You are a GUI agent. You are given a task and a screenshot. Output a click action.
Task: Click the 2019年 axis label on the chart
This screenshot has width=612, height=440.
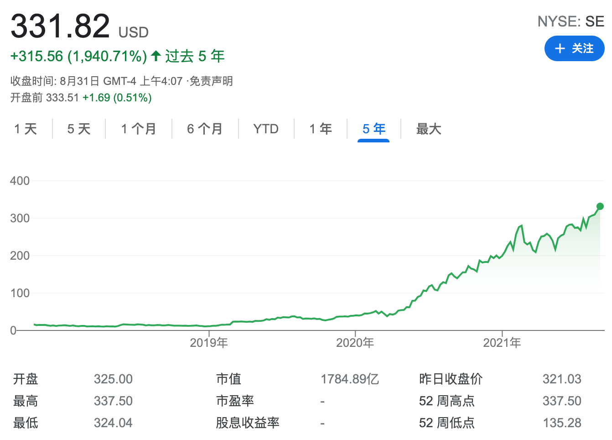point(208,342)
